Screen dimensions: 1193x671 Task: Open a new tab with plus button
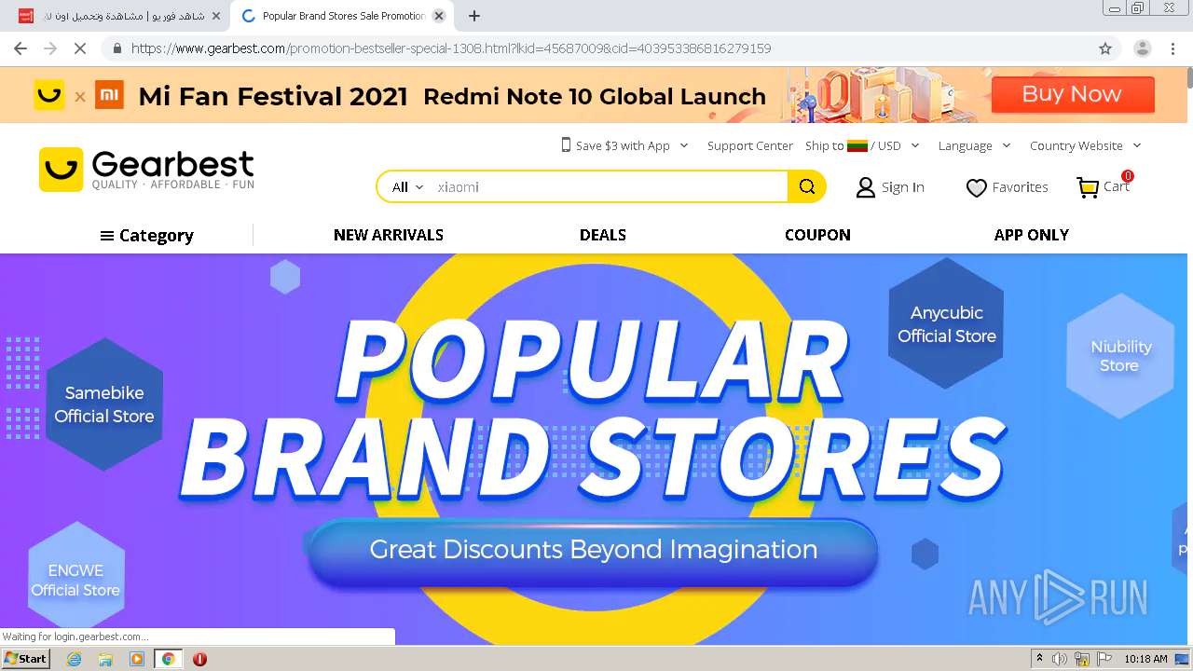(474, 16)
